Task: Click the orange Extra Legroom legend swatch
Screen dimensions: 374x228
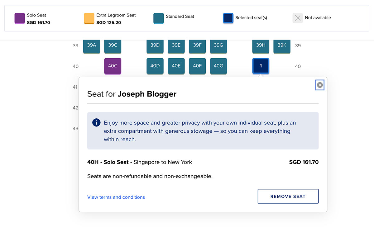Action: tap(89, 18)
